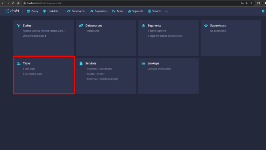Open the Query view

(32, 11)
